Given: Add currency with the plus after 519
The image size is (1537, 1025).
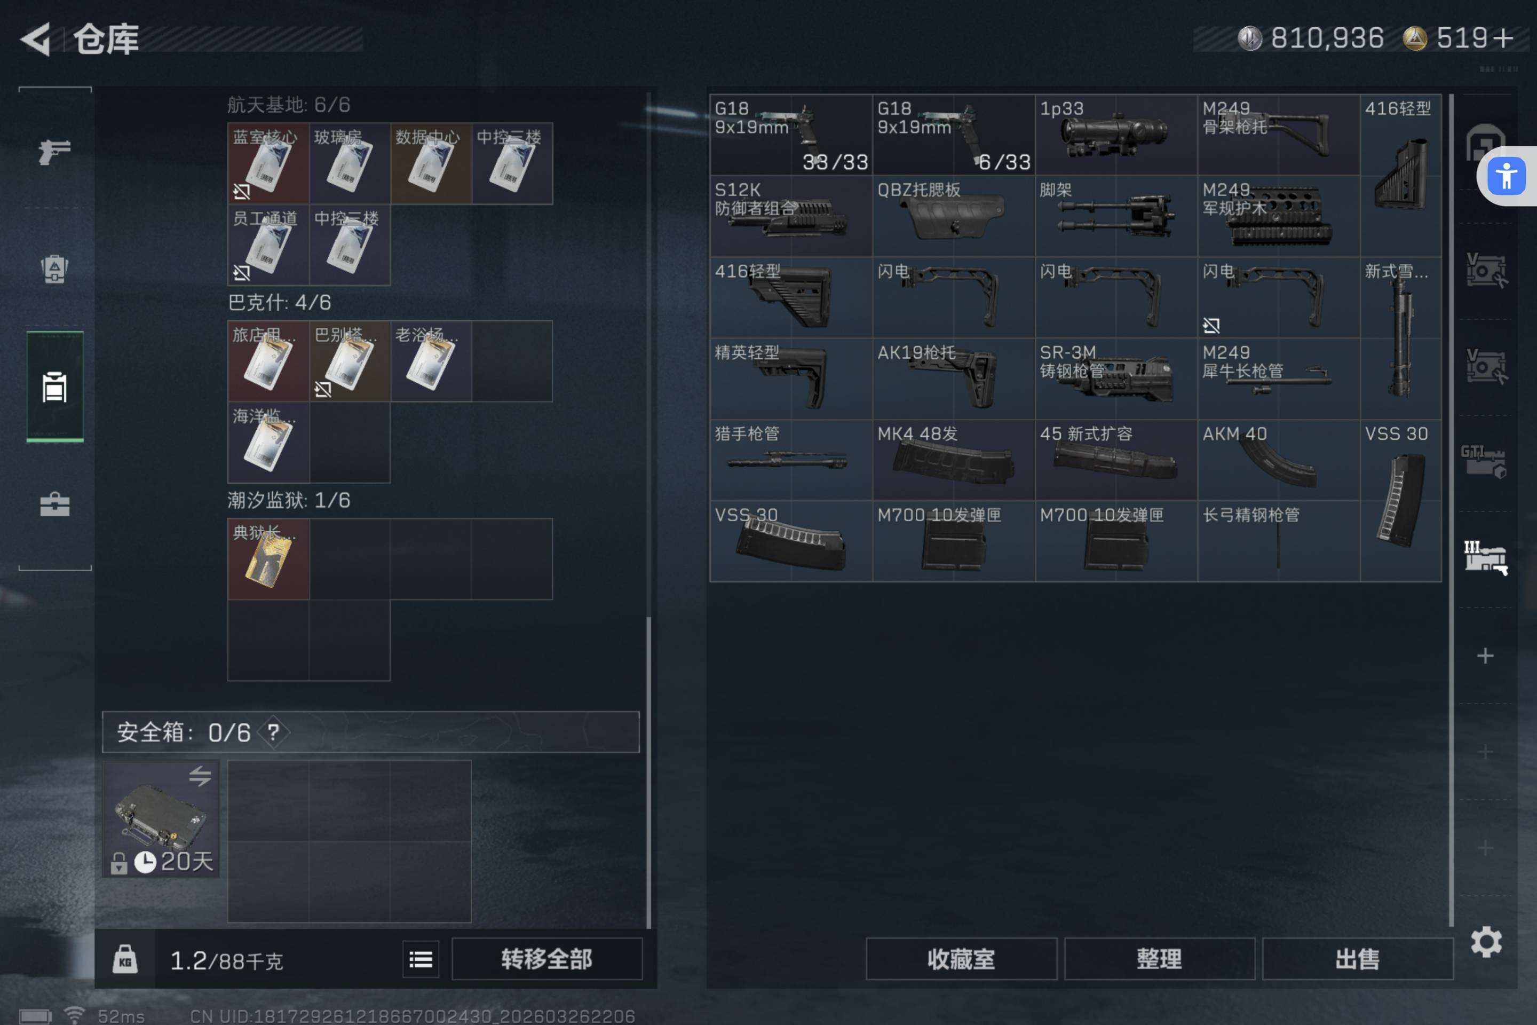Looking at the screenshot, I should click(1502, 38).
